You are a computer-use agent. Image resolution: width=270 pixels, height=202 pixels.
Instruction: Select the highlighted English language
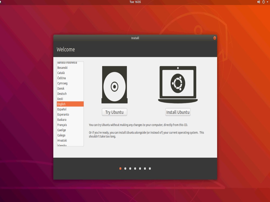[70, 104]
